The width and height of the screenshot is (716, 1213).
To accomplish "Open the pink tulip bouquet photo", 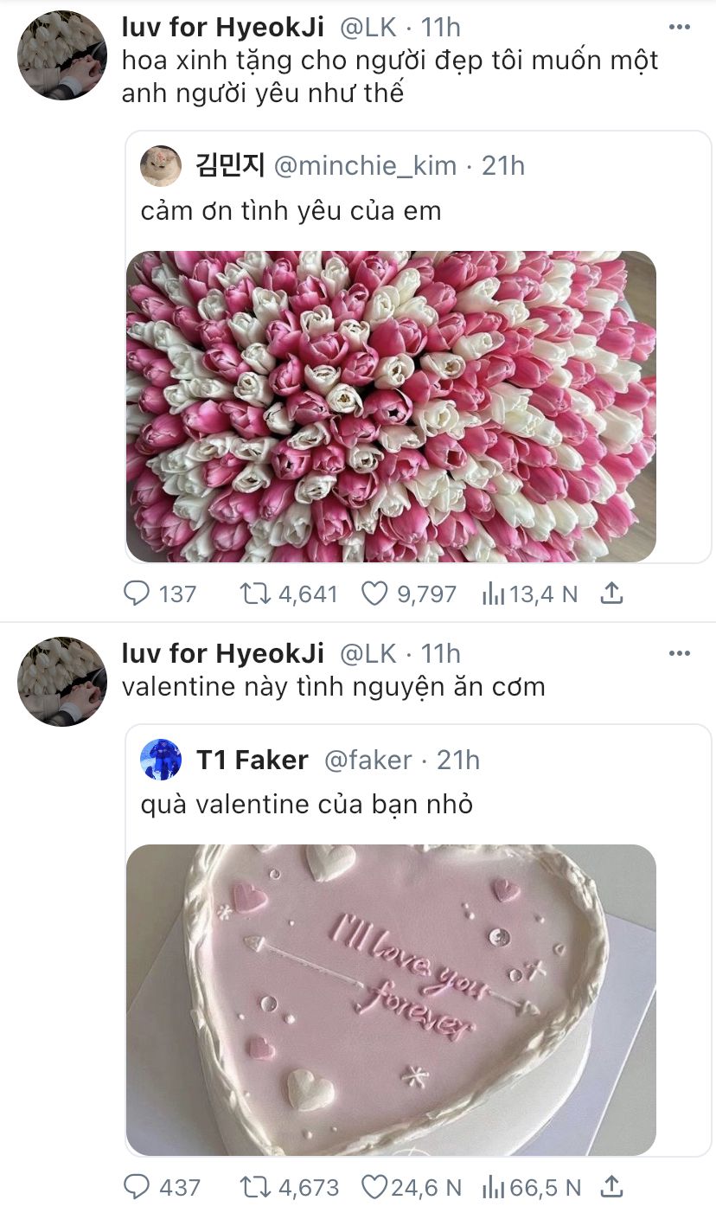I will coord(391,407).
